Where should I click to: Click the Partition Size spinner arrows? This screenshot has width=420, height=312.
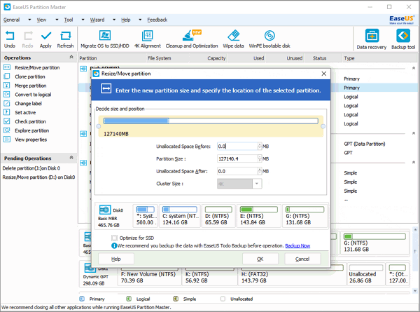coord(260,158)
